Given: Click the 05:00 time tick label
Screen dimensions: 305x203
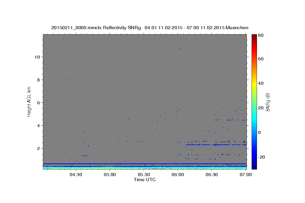Looking at the screenshot, I should [110, 175].
